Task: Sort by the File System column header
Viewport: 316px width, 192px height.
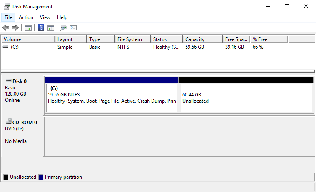Action: (x=132, y=39)
